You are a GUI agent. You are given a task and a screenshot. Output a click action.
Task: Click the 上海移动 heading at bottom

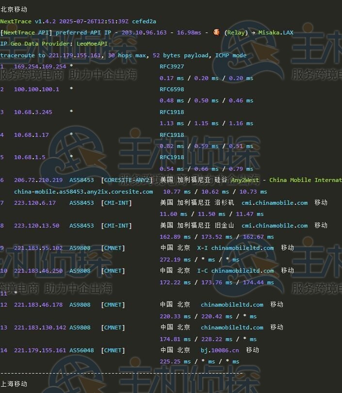(14, 384)
